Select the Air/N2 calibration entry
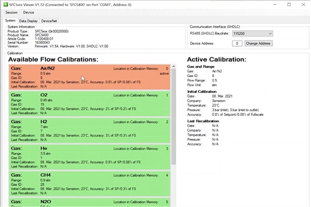 (90, 78)
